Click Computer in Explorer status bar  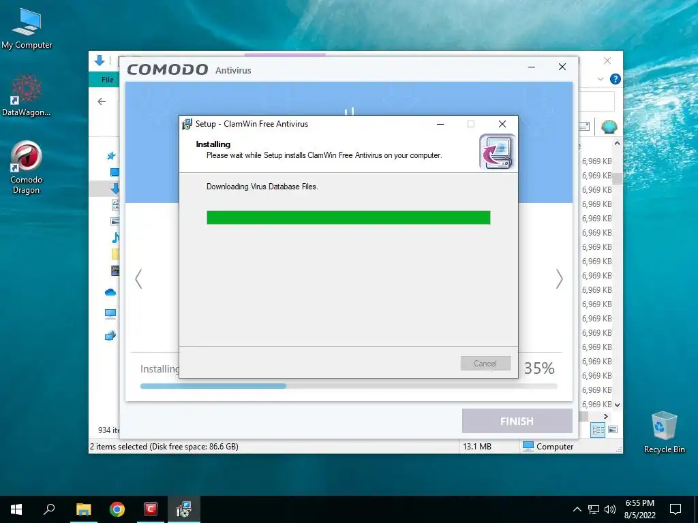(x=548, y=447)
